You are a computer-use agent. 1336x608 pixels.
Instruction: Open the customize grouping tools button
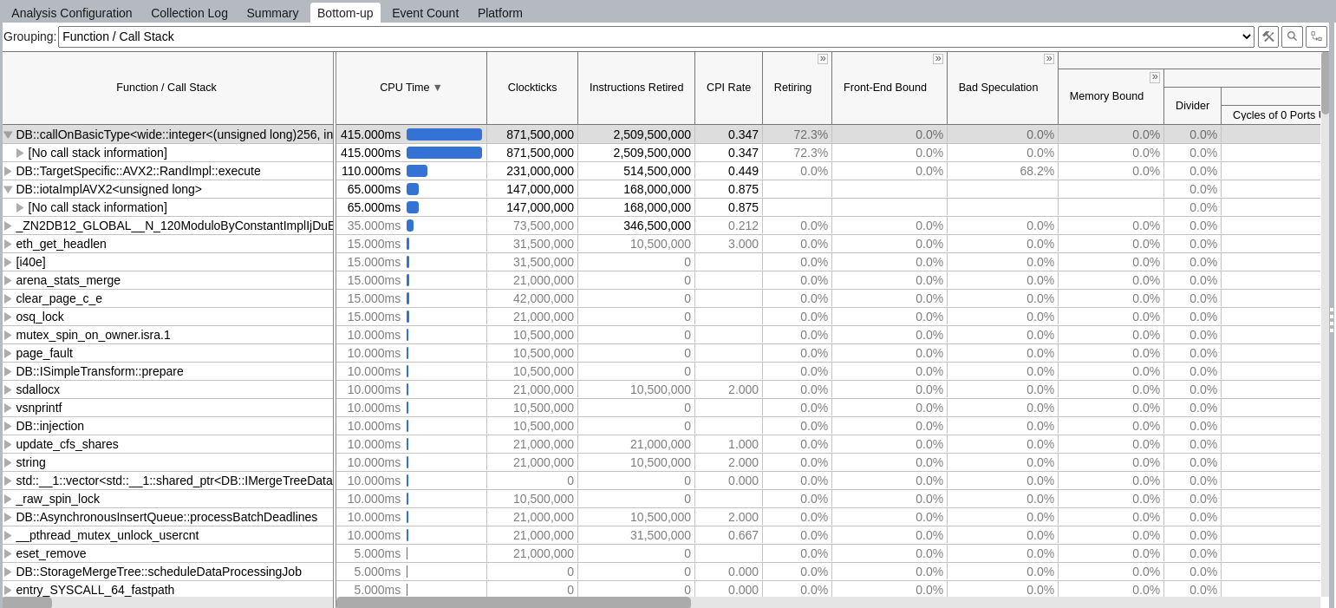1268,36
